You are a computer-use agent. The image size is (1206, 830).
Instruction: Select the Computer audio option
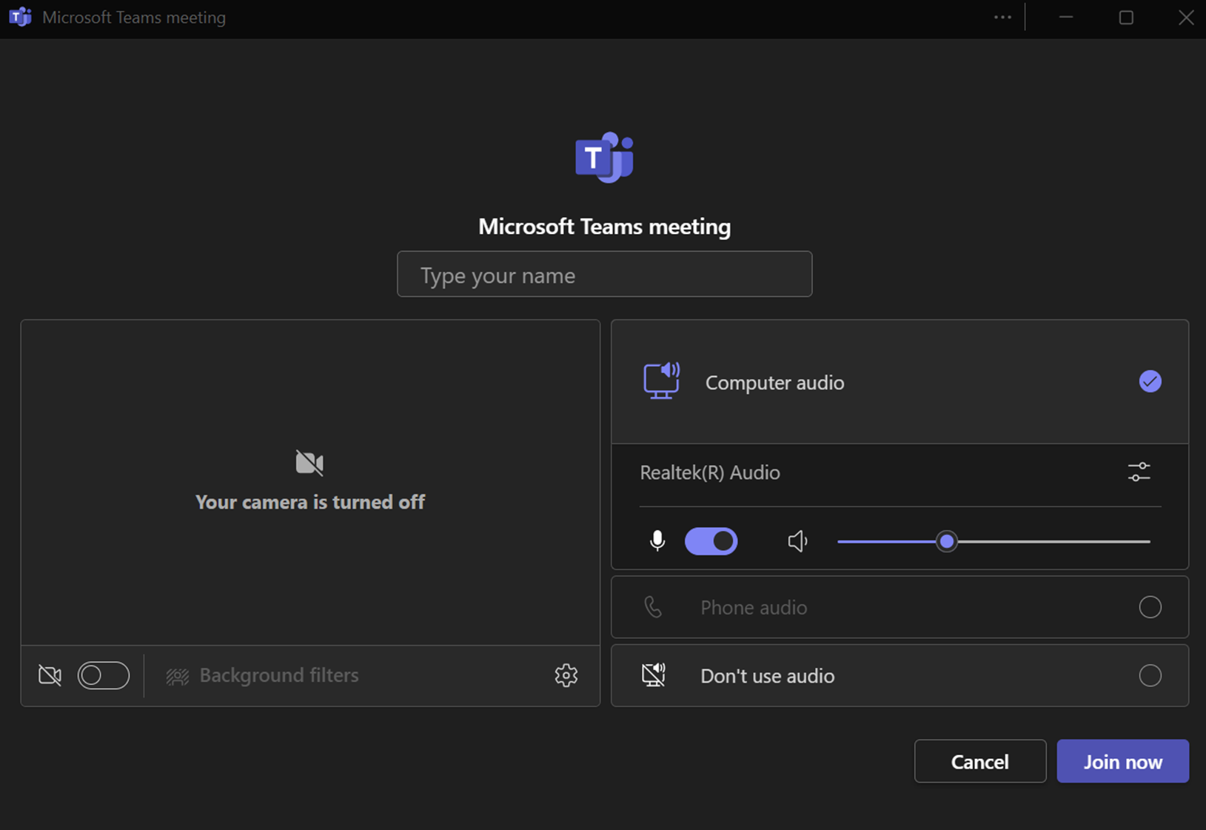pos(900,382)
